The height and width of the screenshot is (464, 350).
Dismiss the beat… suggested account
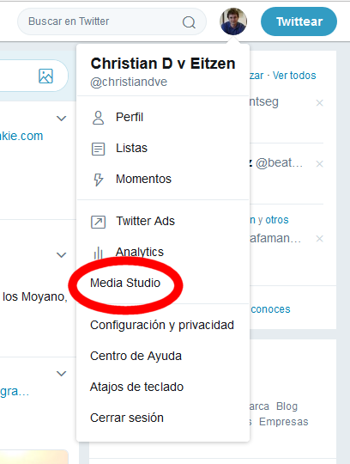coord(319,163)
